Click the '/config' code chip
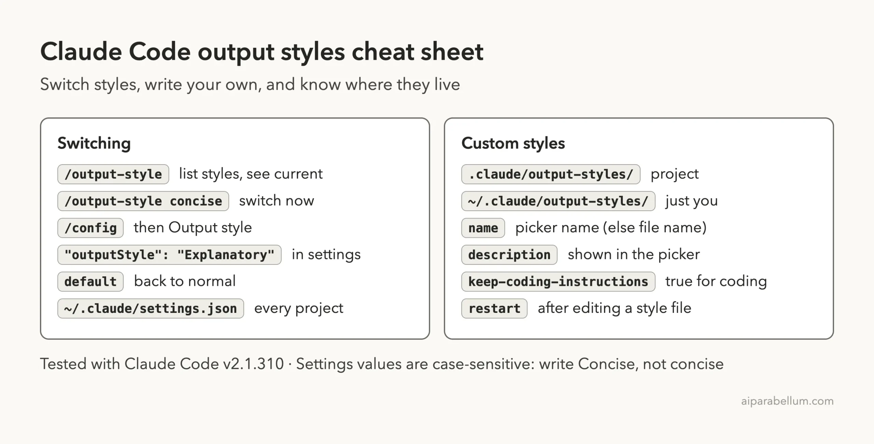The height and width of the screenshot is (444, 874). (x=90, y=228)
